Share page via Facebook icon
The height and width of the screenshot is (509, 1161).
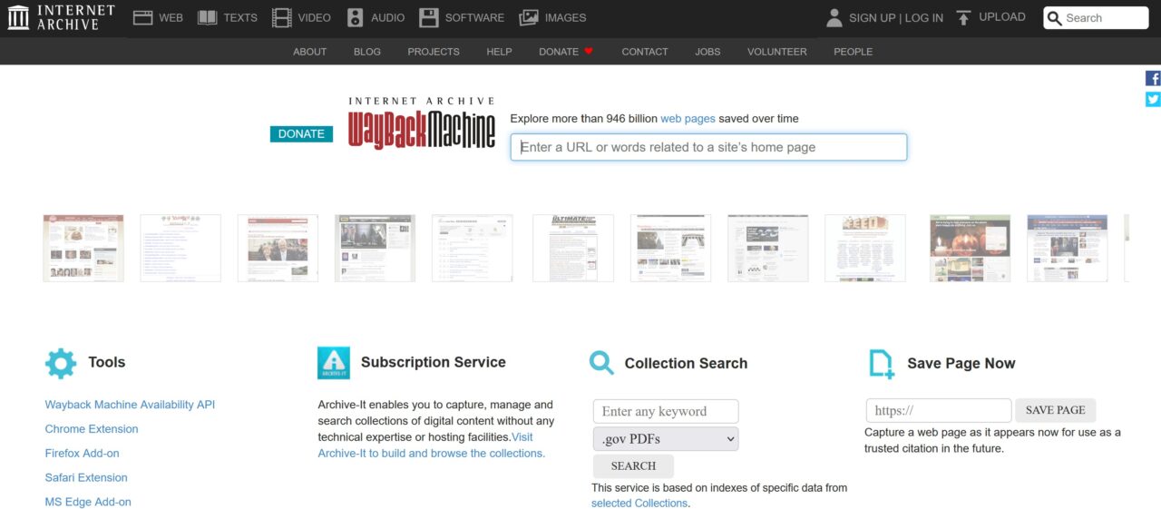pyautogui.click(x=1153, y=78)
